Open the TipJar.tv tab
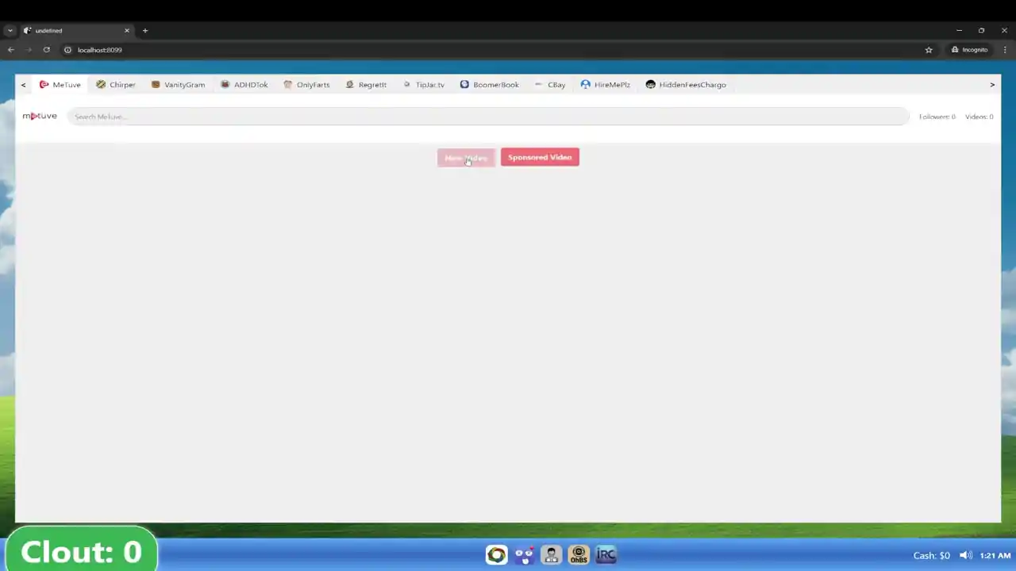 (x=423, y=85)
